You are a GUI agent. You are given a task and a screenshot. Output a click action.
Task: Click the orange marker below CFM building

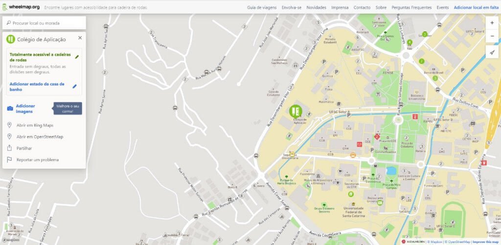(353, 155)
